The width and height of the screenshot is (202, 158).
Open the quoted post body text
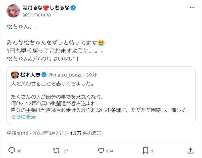(x=100, y=97)
